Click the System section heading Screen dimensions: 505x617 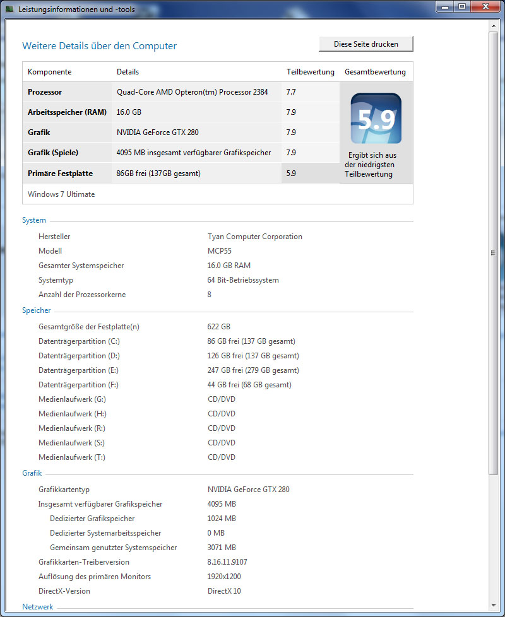[x=34, y=220]
